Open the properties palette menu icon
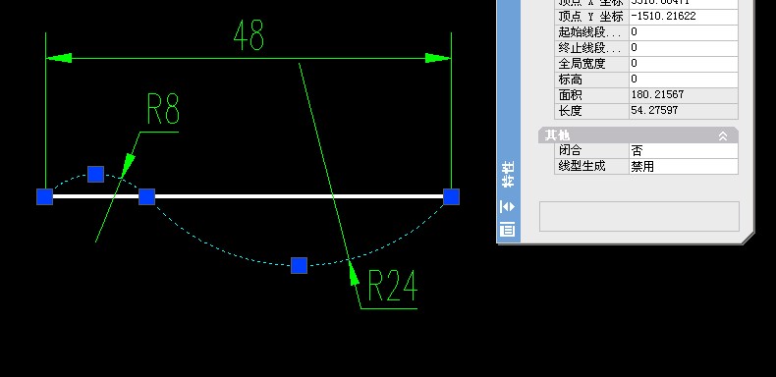 pyautogui.click(x=508, y=229)
